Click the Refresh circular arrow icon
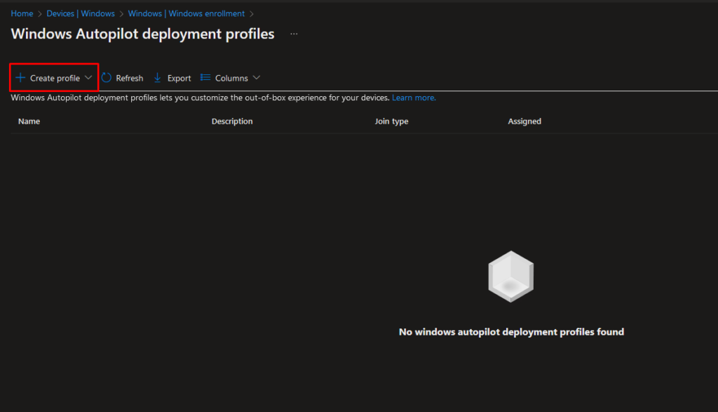The height and width of the screenshot is (412, 718). 107,78
